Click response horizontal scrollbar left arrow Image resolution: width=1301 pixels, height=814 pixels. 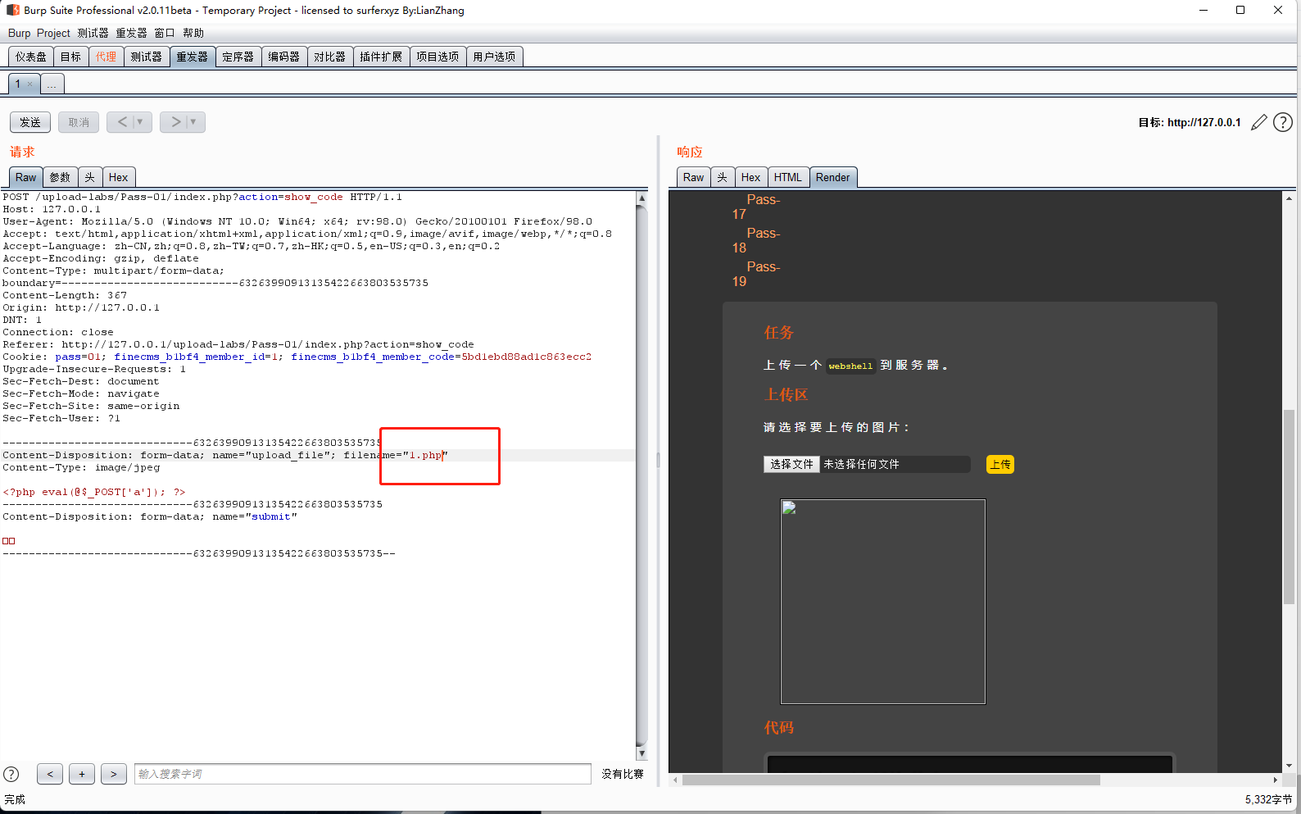click(x=675, y=780)
